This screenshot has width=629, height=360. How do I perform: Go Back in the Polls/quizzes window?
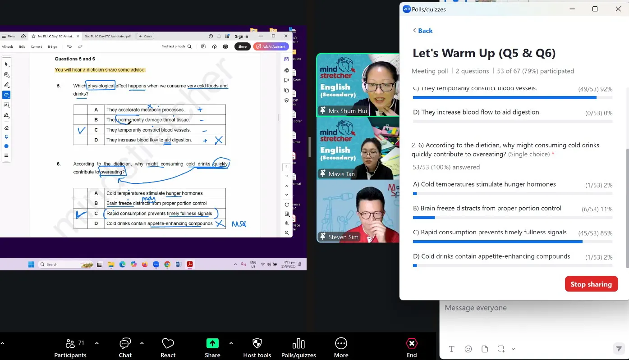point(422,31)
